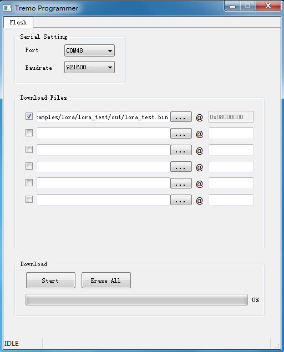Click the download progress bar
This screenshot has height=352, width=284.
click(136, 300)
